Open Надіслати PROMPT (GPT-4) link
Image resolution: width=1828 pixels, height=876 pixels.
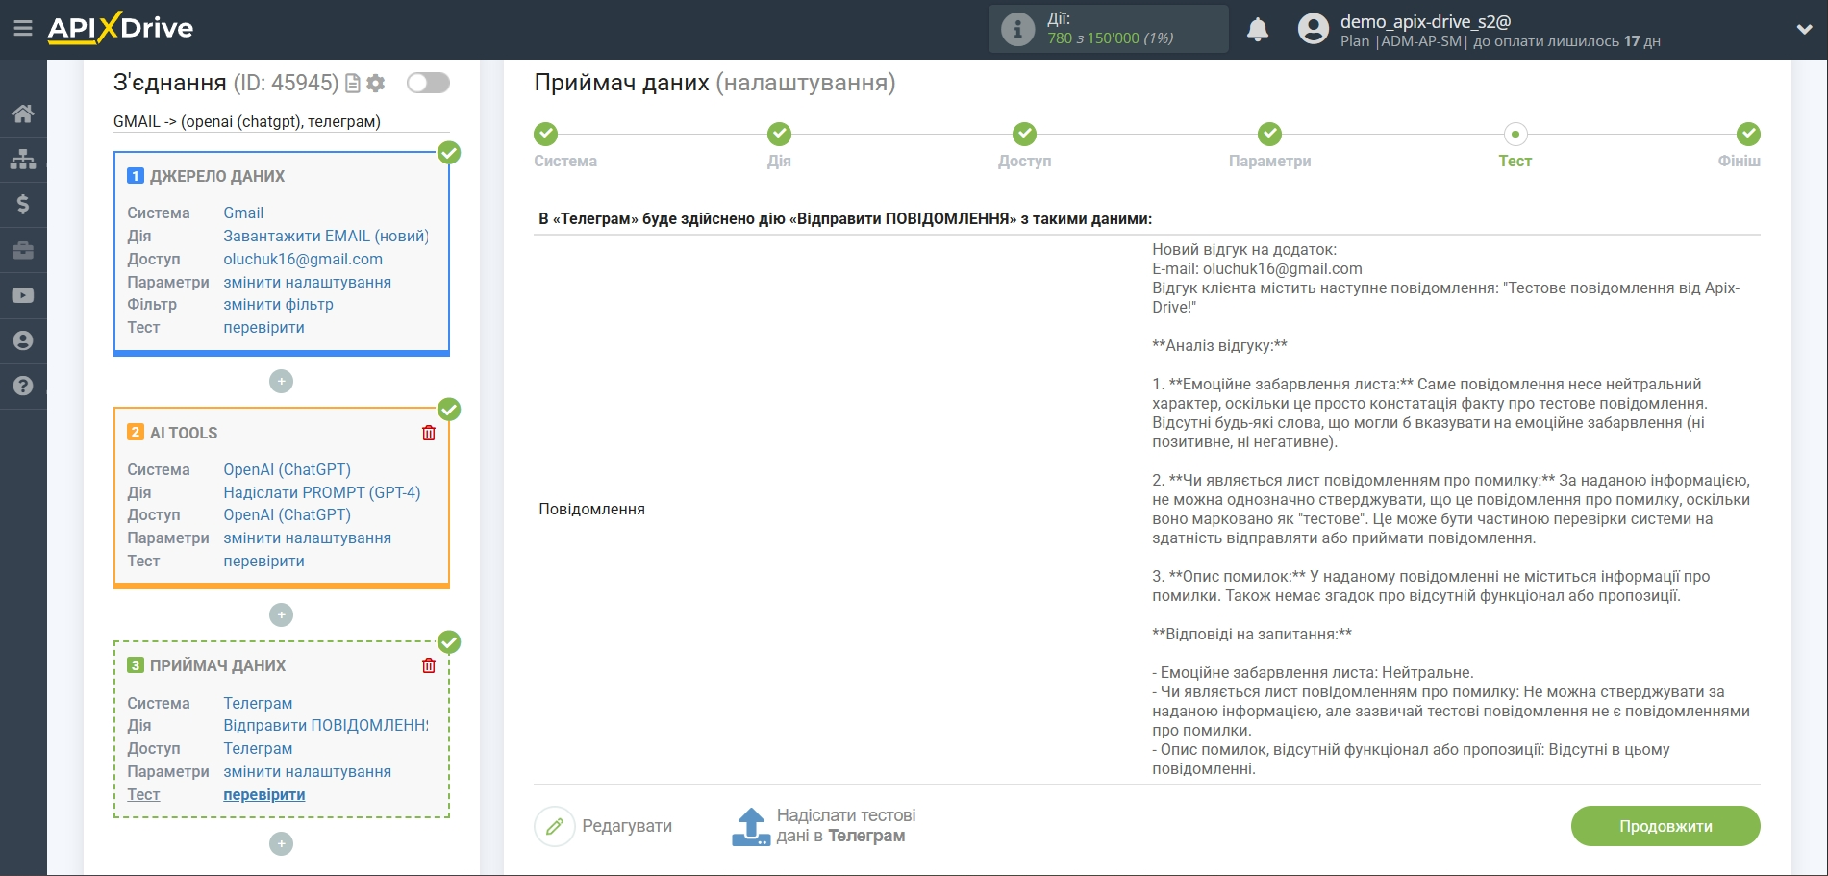click(322, 493)
